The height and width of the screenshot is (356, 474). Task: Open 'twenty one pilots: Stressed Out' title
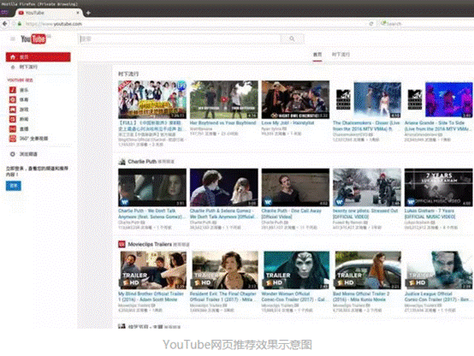pyautogui.click(x=365, y=214)
